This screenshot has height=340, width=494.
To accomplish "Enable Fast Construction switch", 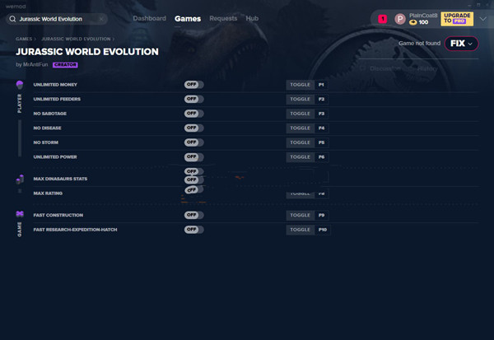I will [193, 215].
